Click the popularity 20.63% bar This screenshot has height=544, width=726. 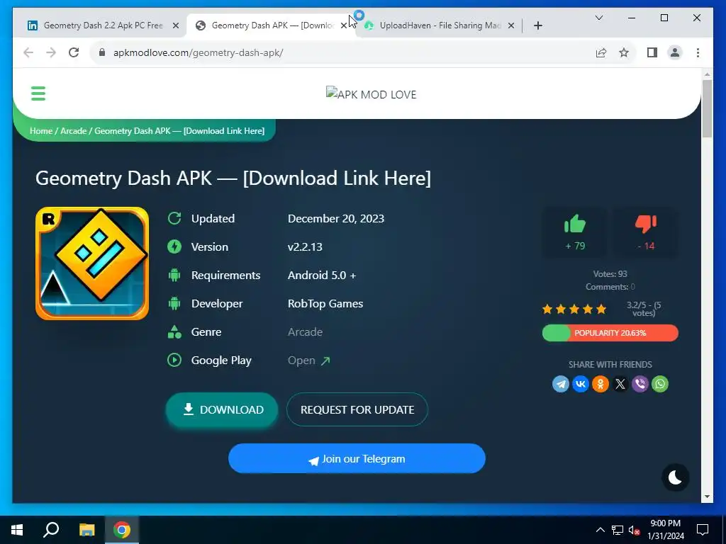point(610,333)
